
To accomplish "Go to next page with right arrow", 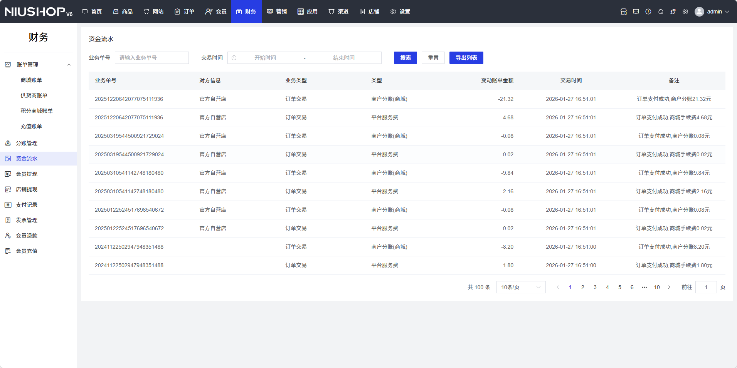I will [x=669, y=287].
